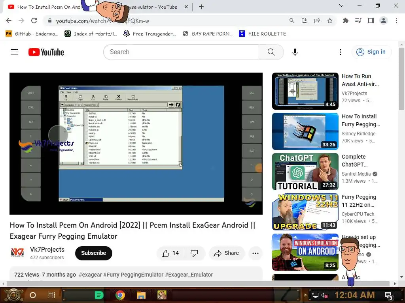Click the Sign in button

(371, 52)
